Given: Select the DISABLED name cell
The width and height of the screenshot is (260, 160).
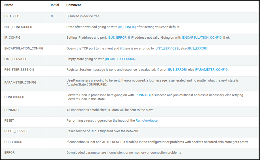Looking at the screenshot, I should click(12, 16).
